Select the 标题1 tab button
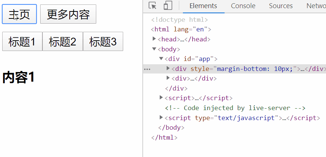 pos(22,41)
